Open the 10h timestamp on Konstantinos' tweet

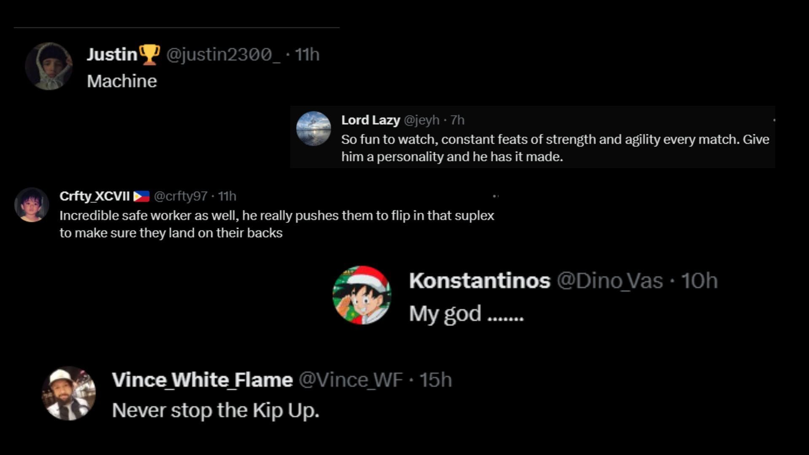(x=699, y=281)
